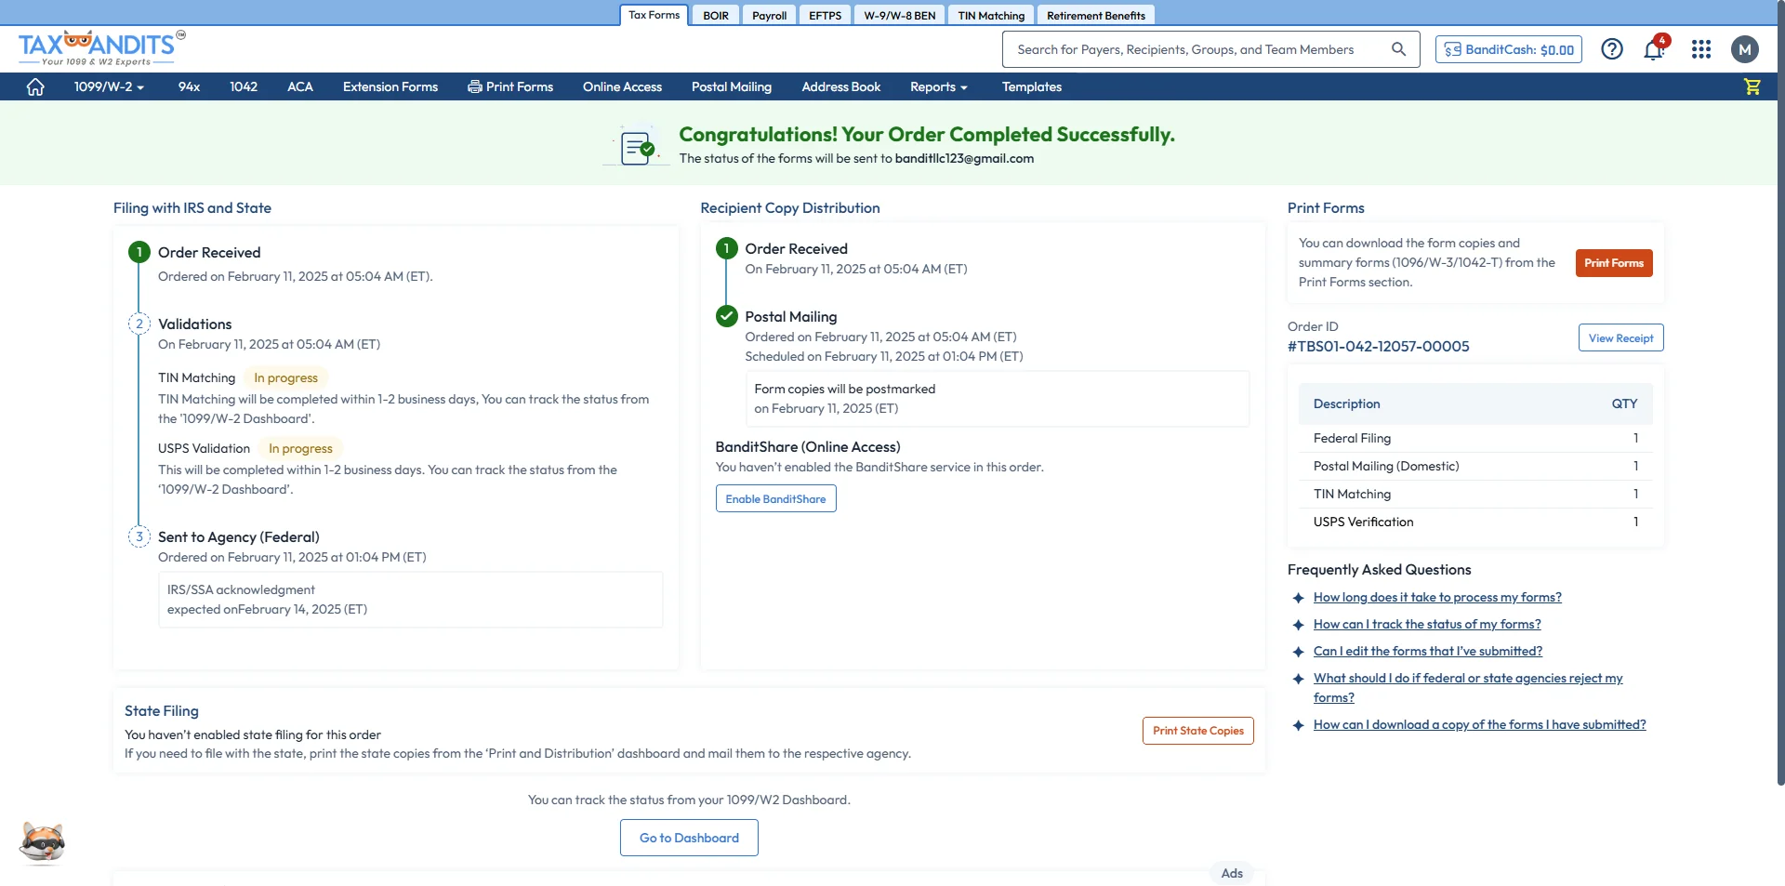
Task: Open Online Access menu
Action: point(622,86)
